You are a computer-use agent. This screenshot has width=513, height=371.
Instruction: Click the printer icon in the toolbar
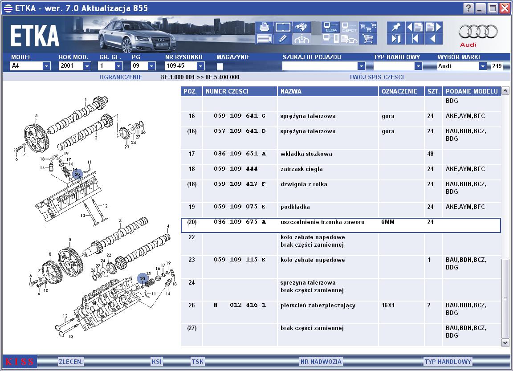(264, 27)
